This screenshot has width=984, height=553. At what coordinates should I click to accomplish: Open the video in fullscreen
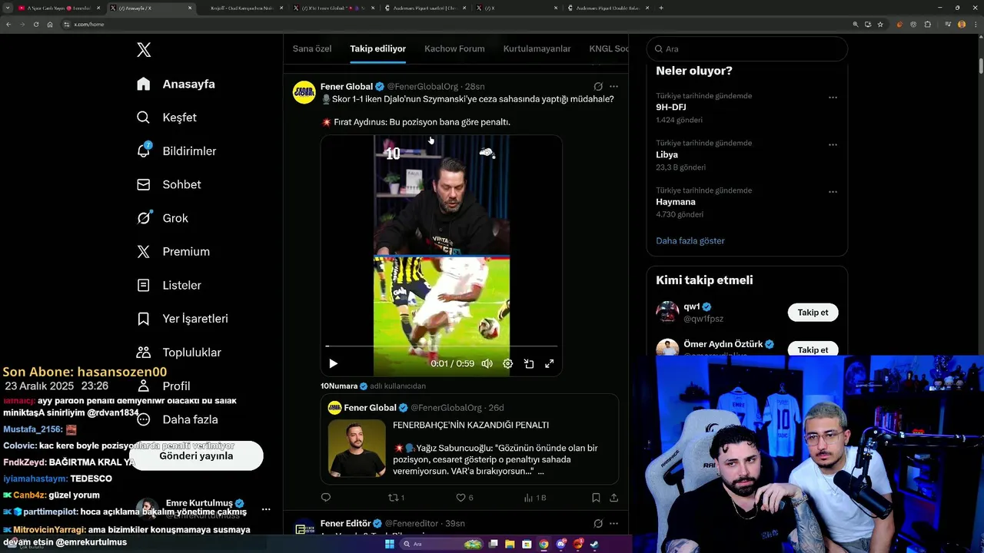(x=550, y=363)
